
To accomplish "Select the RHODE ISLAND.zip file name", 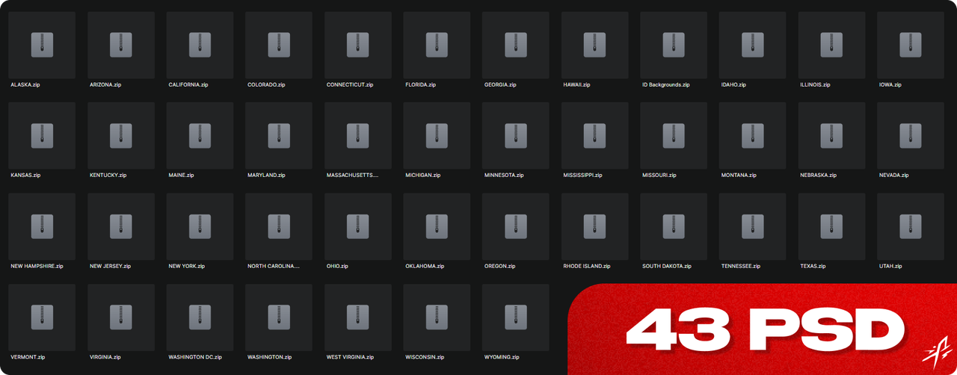I will tap(587, 266).
